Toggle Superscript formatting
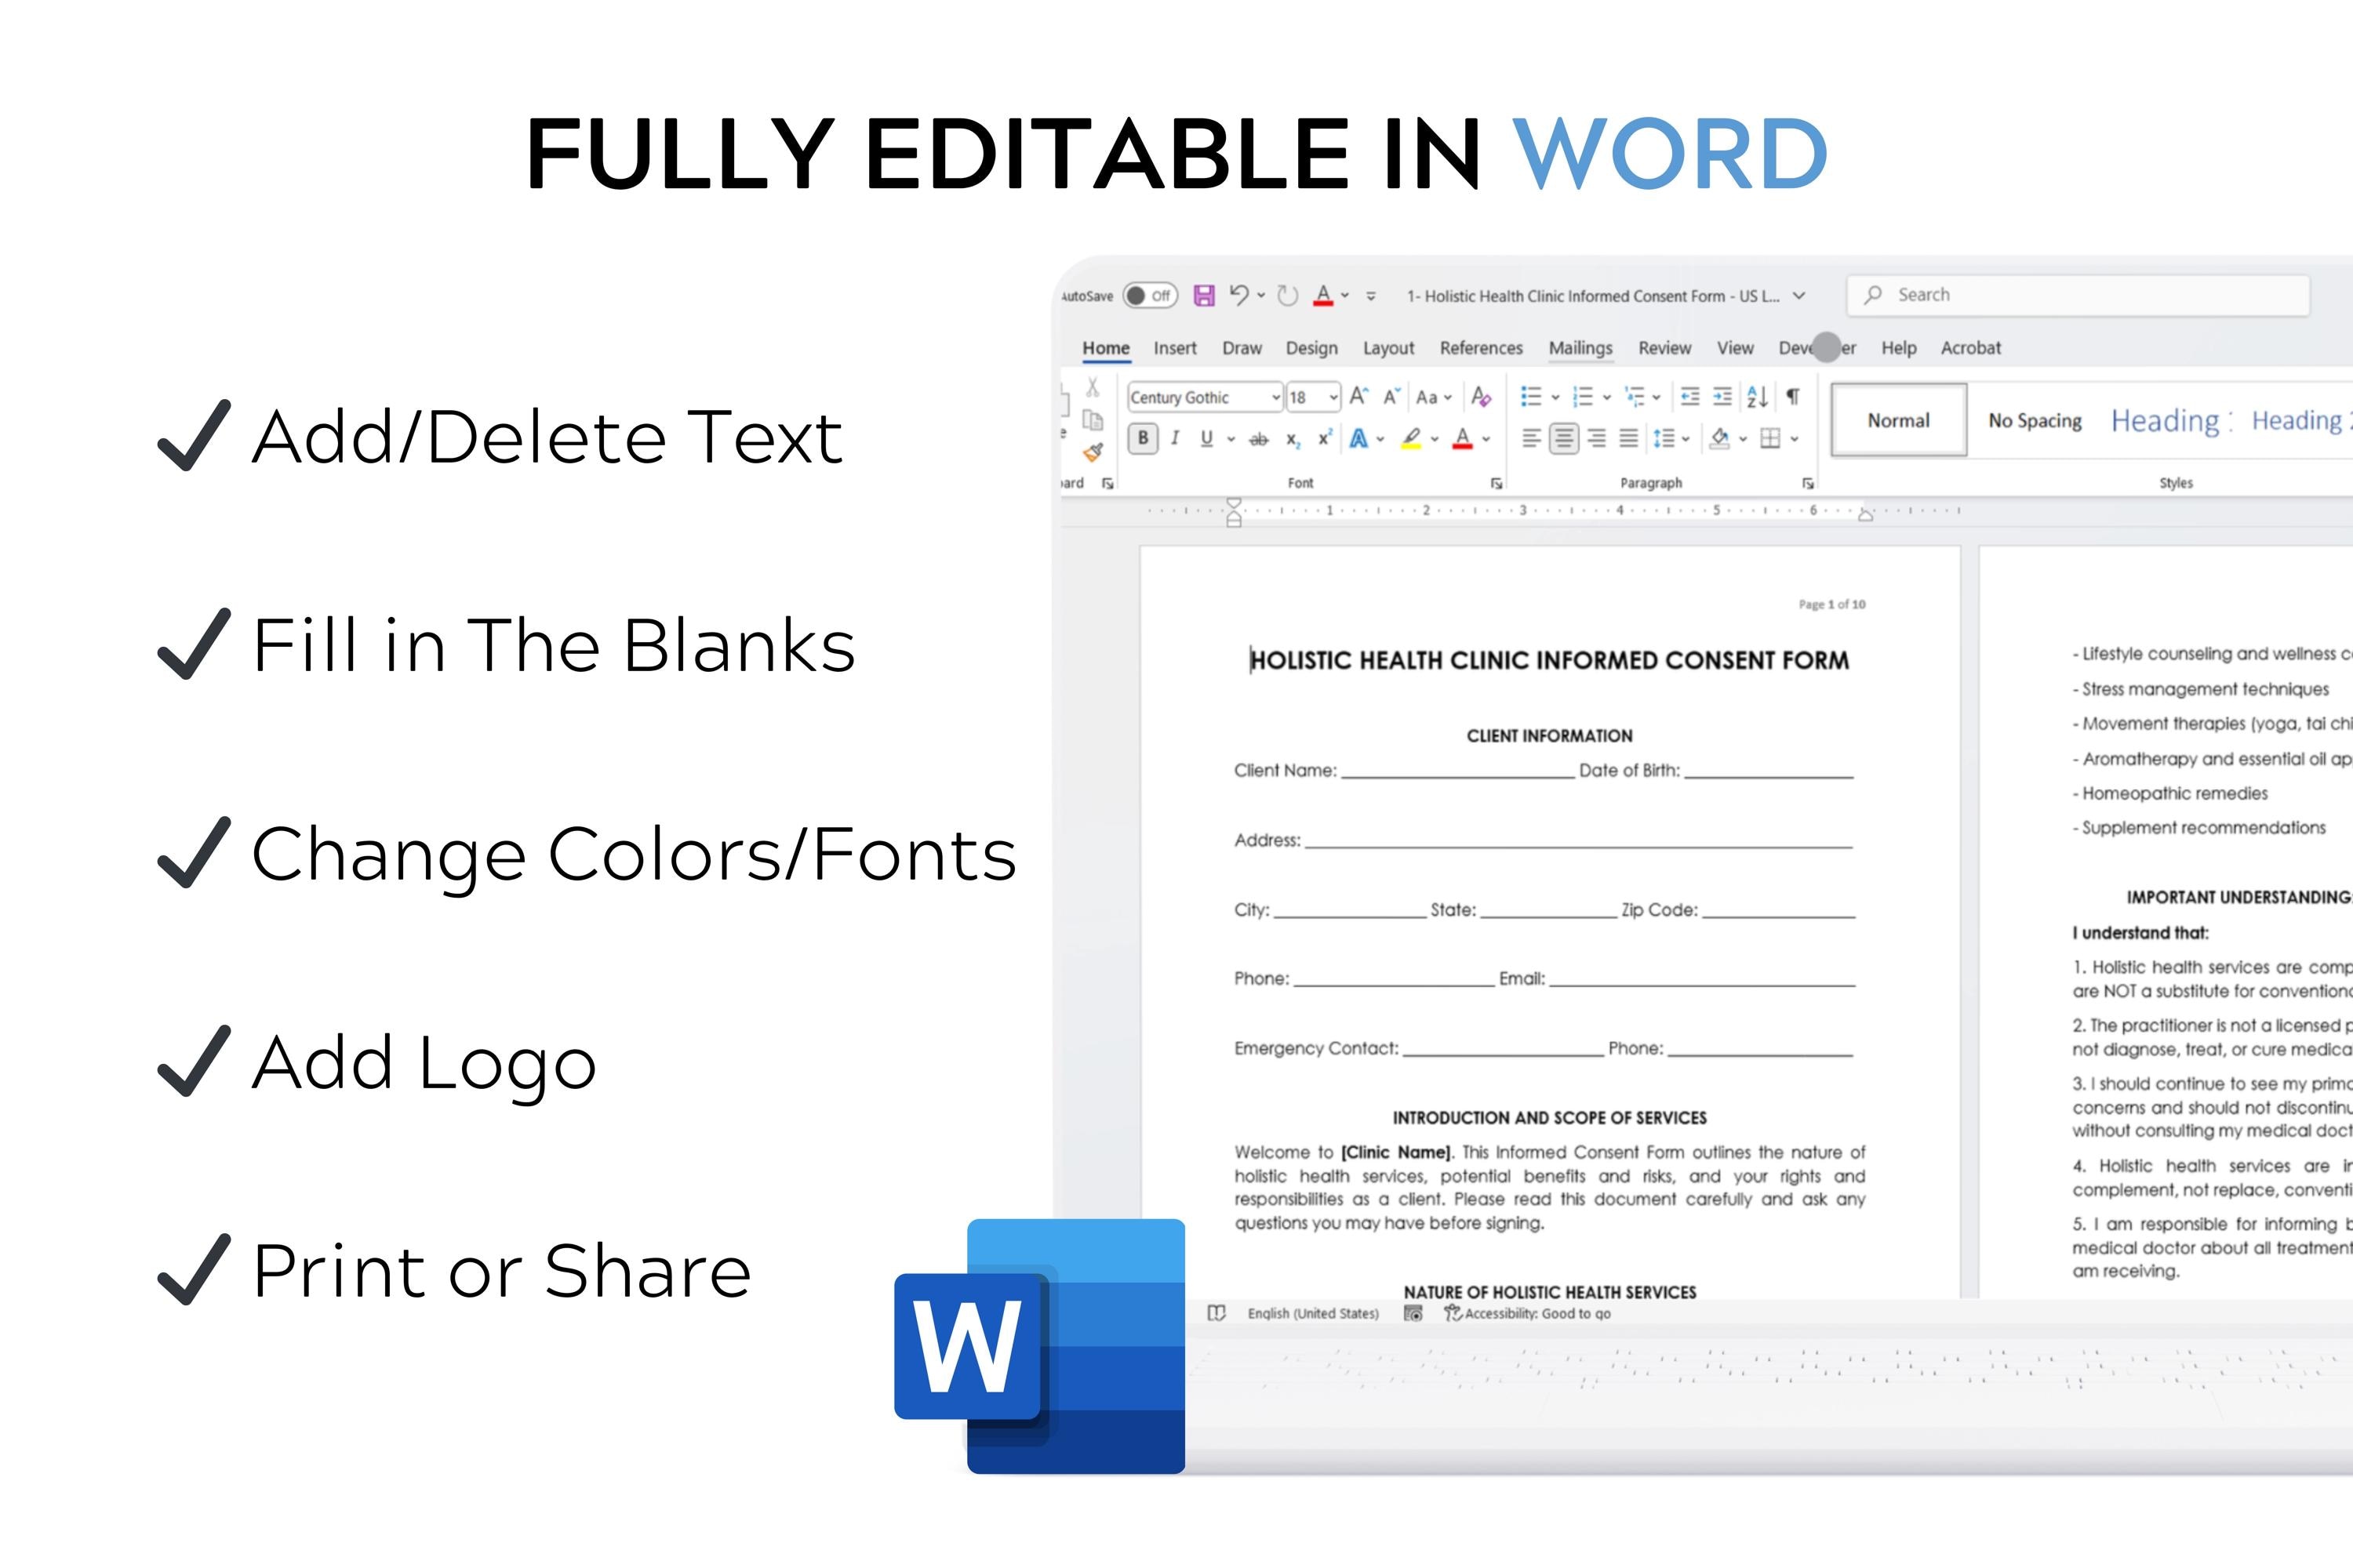 [x=1325, y=438]
